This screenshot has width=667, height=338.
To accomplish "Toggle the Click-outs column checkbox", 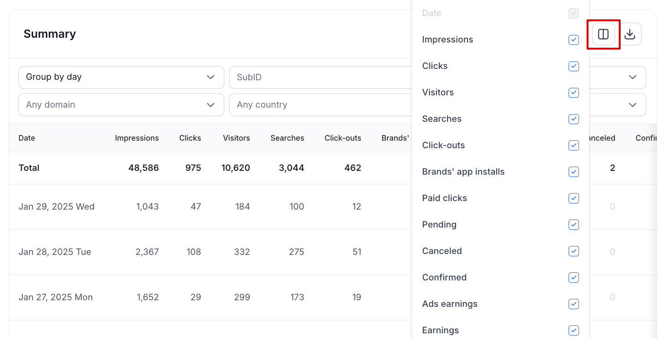I will click(x=573, y=145).
